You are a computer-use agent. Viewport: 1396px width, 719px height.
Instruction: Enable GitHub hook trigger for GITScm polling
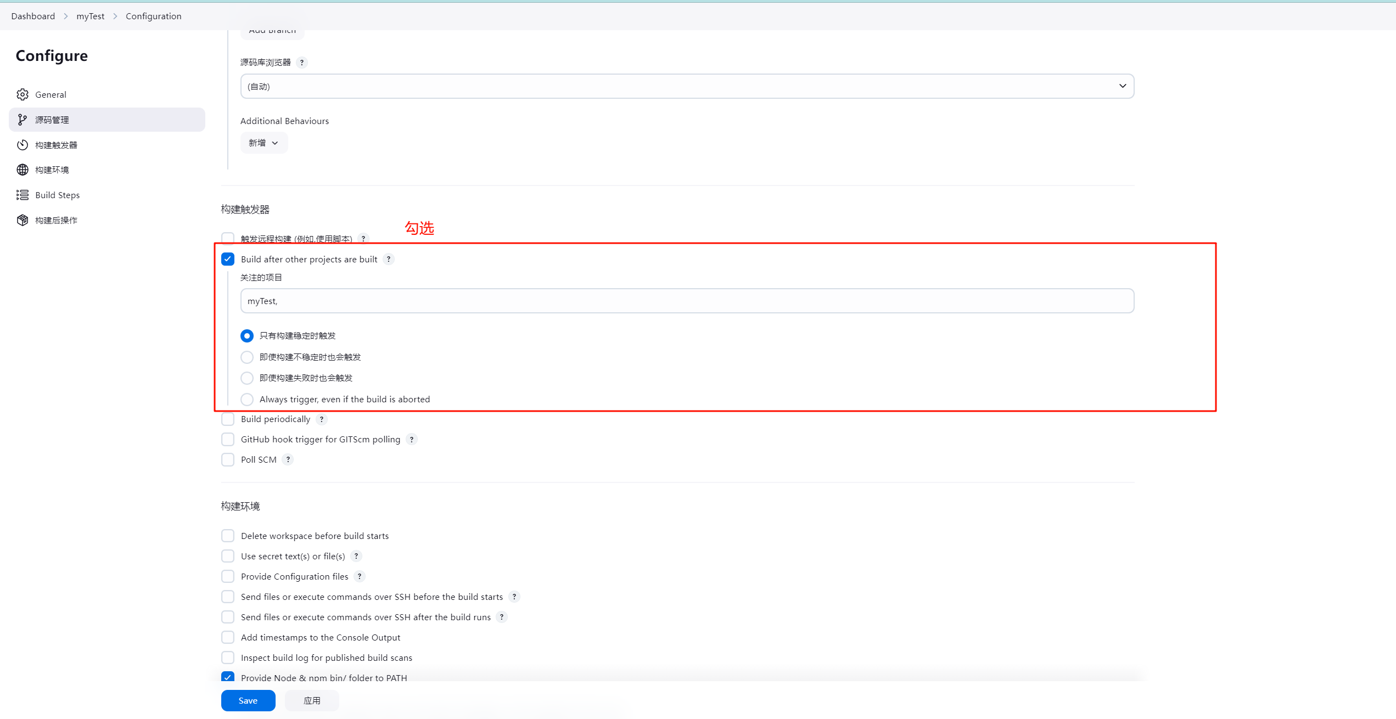[228, 440]
